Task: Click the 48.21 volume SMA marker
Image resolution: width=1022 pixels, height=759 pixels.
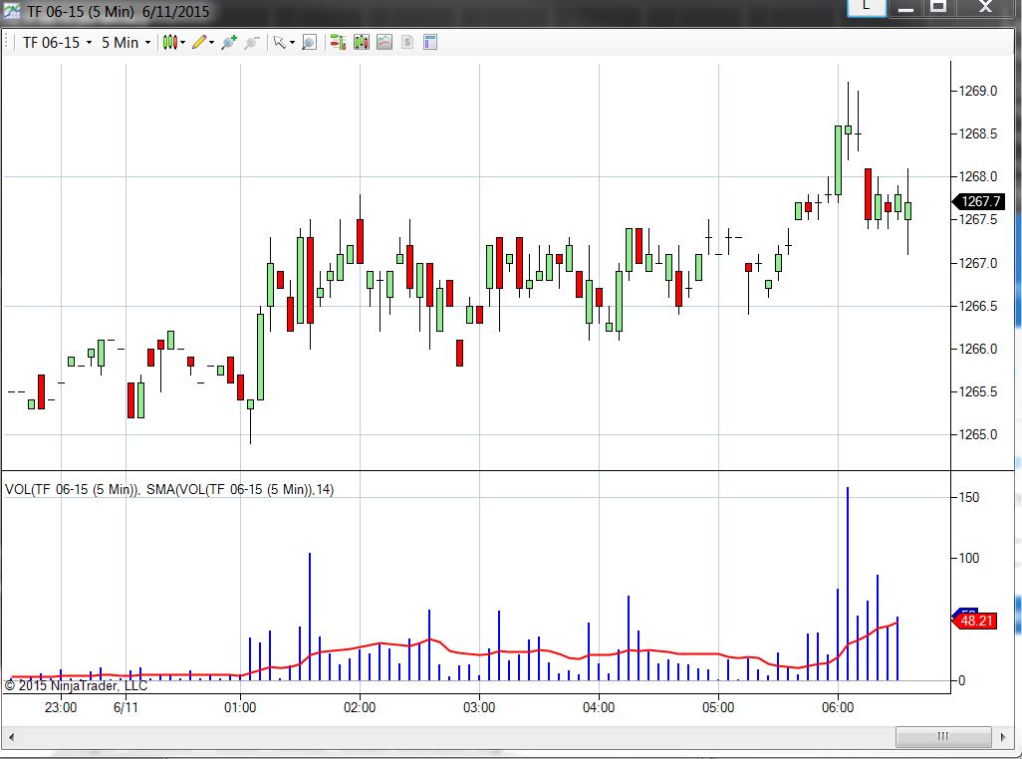Action: [x=975, y=621]
